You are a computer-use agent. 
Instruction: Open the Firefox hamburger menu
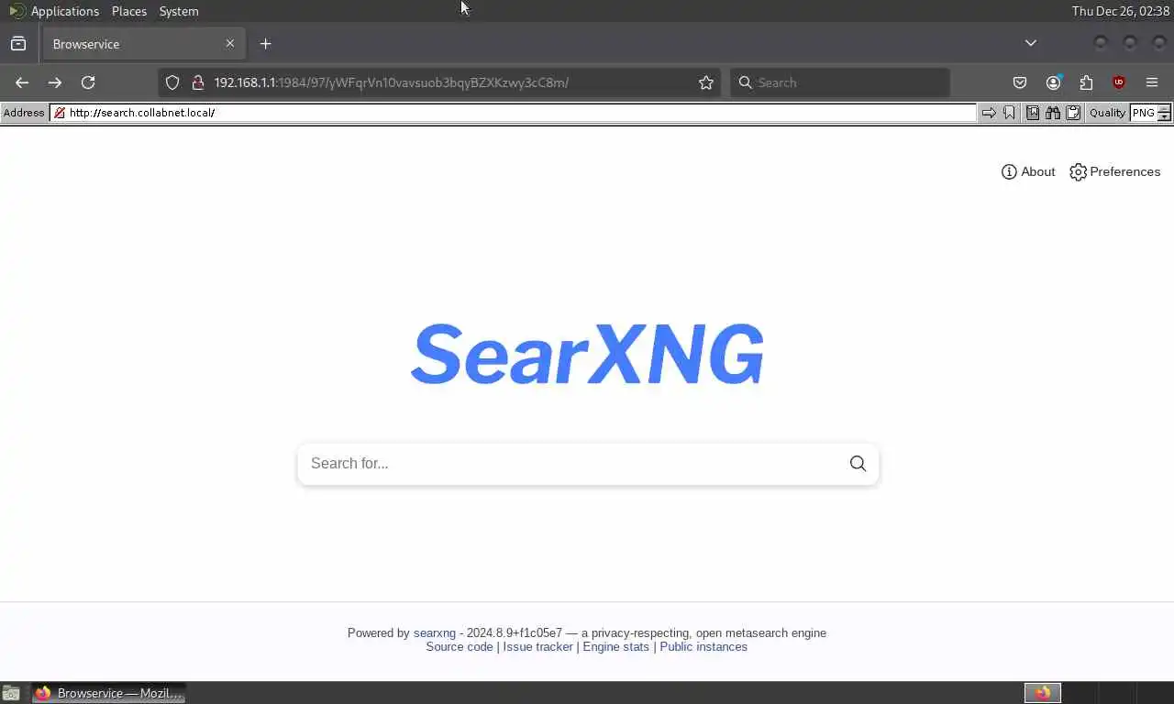click(x=1152, y=82)
